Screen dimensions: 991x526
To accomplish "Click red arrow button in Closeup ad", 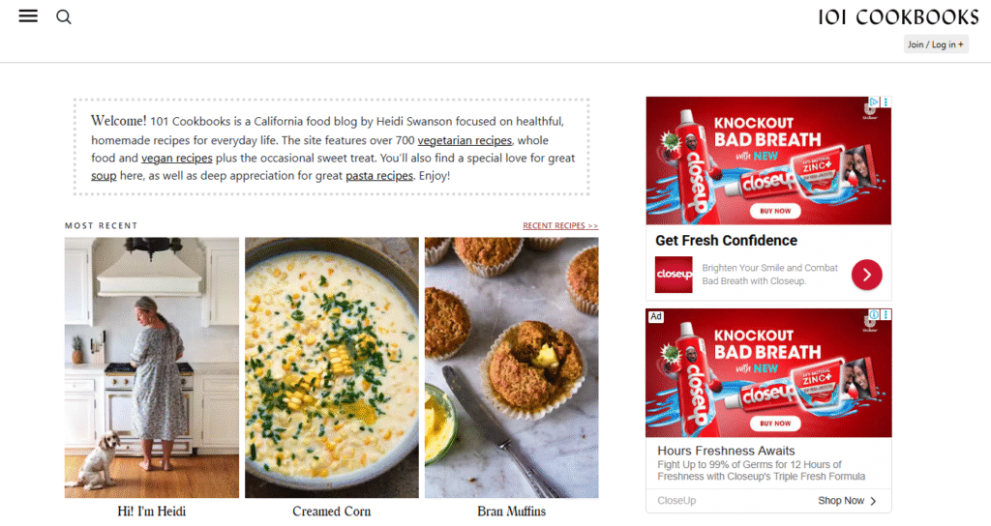I will (x=866, y=275).
